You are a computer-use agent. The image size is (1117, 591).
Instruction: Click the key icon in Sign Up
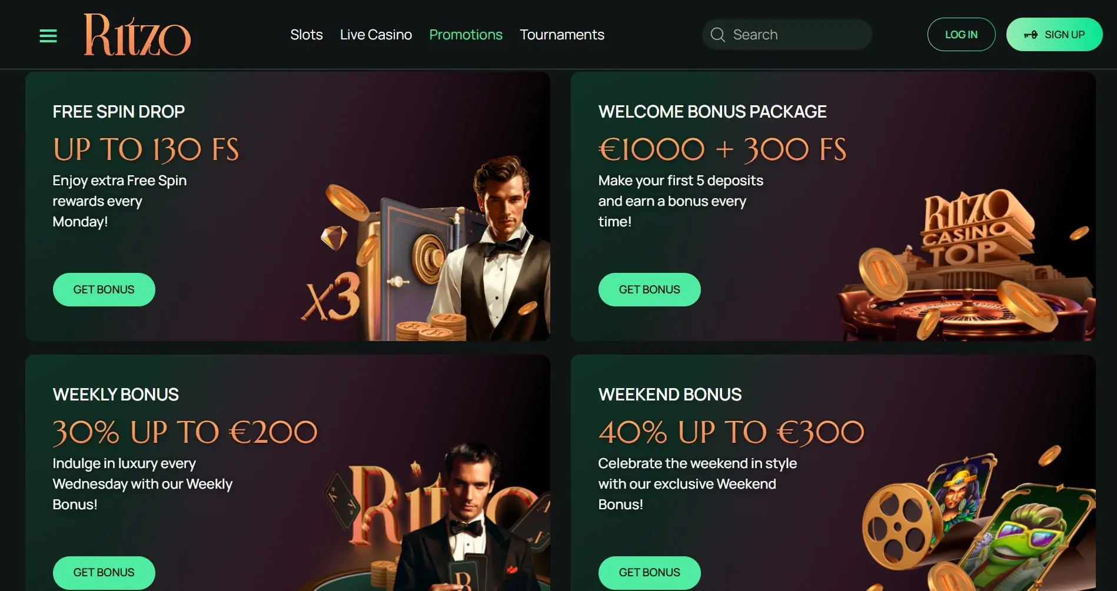(1030, 35)
